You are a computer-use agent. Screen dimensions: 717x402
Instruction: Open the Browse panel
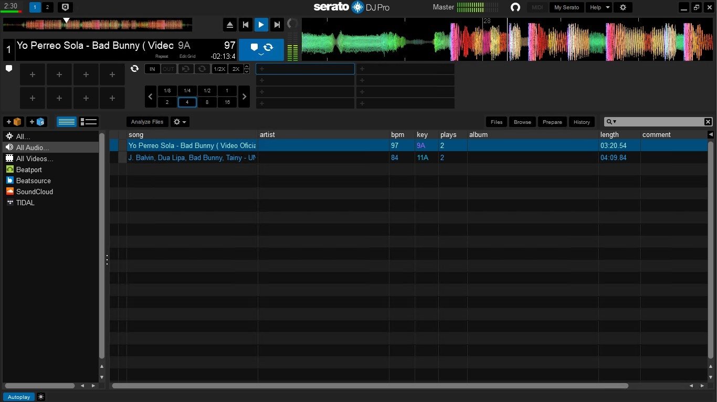[x=522, y=122]
